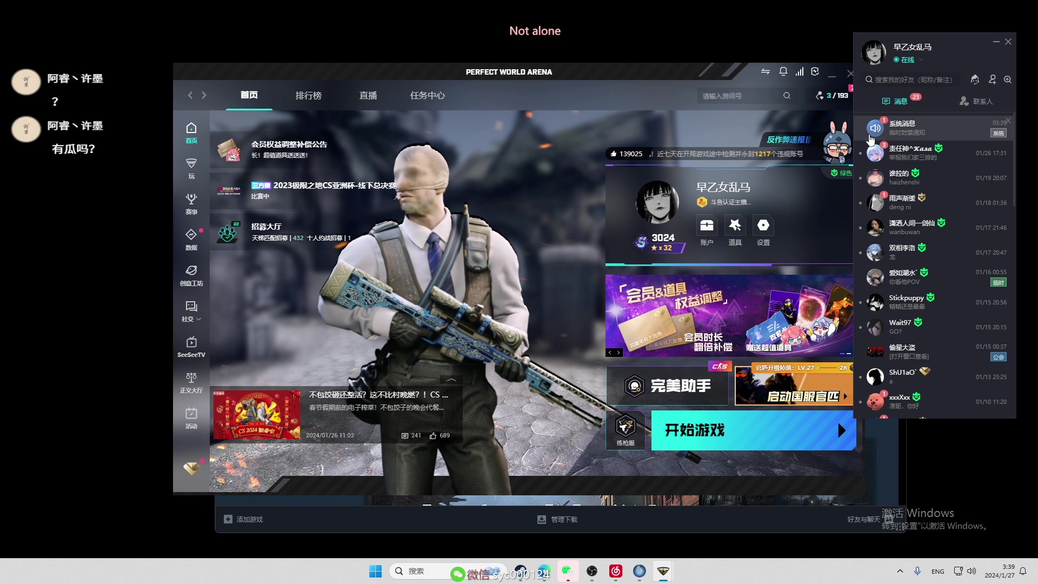Switch to the 任务中心 task center tab

[428, 95]
